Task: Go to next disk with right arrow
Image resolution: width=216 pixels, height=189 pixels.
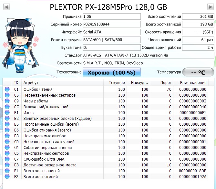Action: click(211, 7)
